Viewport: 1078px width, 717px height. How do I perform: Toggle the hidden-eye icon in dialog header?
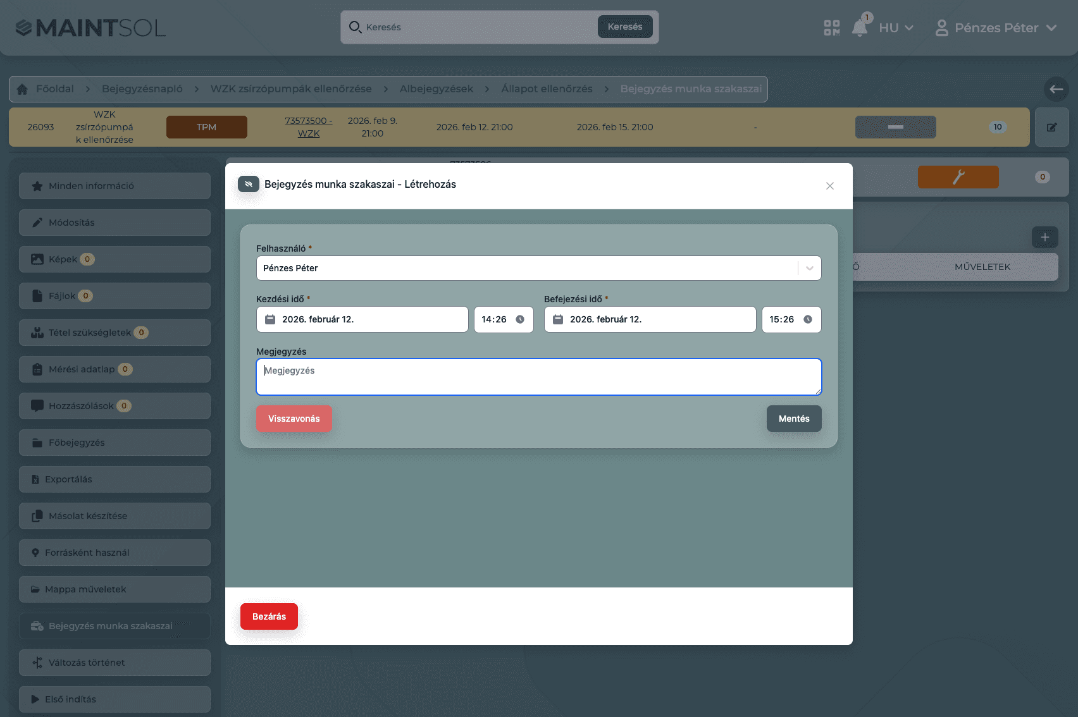pos(249,184)
